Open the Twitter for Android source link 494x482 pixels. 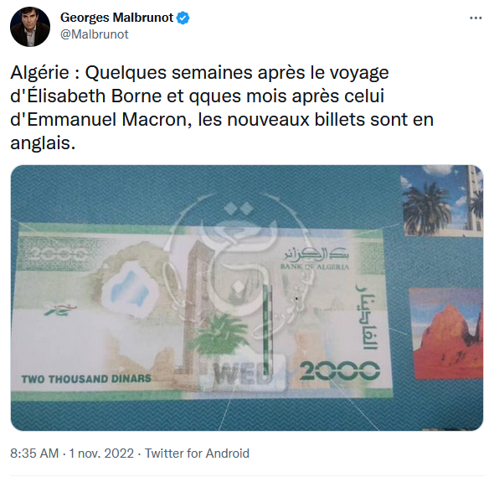tap(197, 453)
